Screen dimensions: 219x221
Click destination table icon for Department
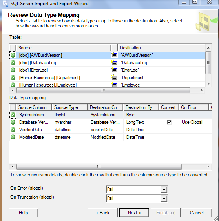(x=114, y=77)
